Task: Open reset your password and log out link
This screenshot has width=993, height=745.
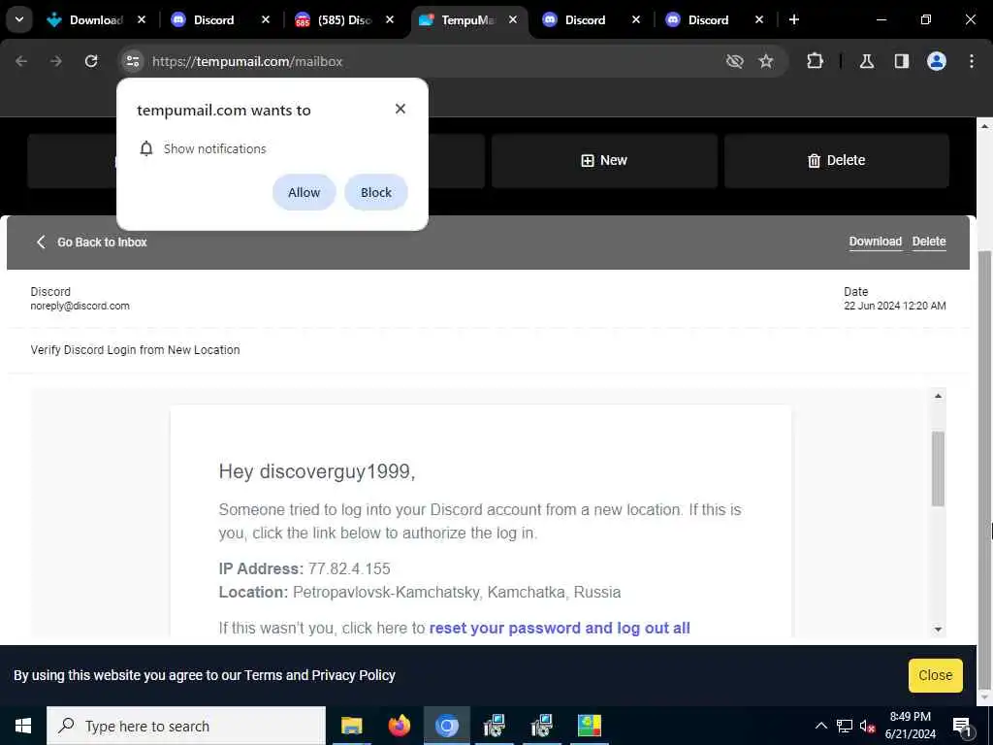Action: (560, 628)
